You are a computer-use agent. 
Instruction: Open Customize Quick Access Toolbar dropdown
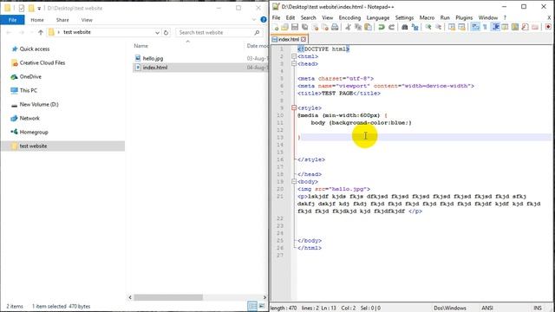[x=39, y=8]
